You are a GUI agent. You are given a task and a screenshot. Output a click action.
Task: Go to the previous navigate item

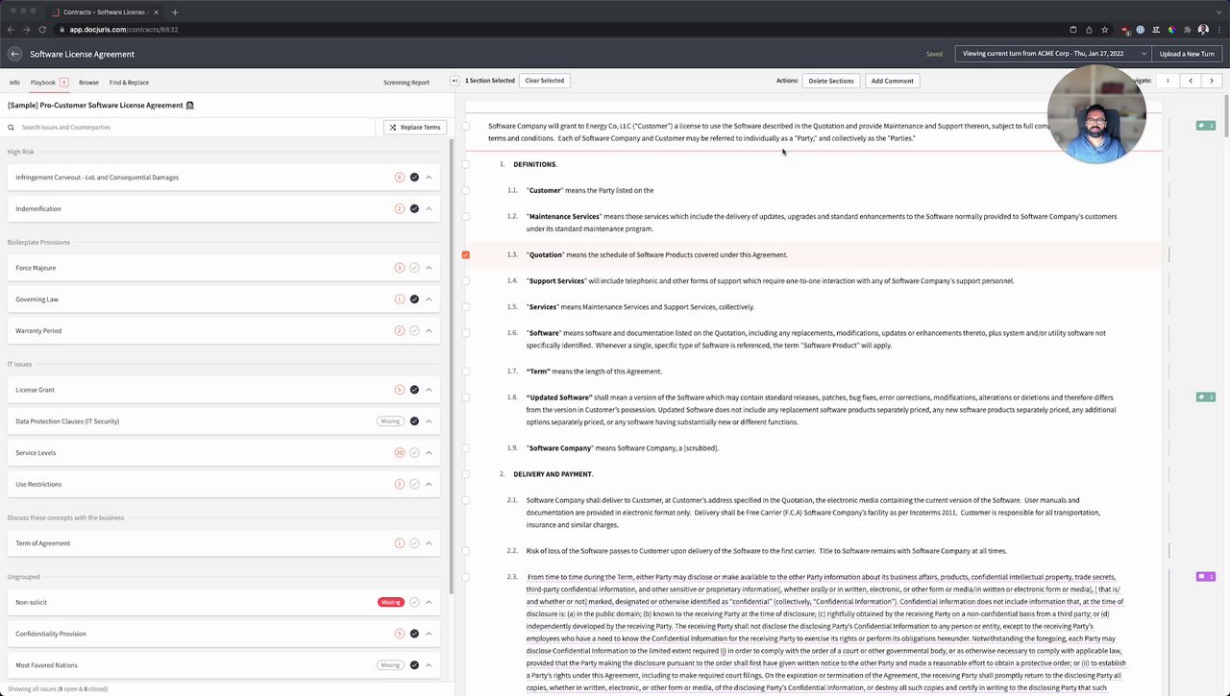tap(1191, 81)
